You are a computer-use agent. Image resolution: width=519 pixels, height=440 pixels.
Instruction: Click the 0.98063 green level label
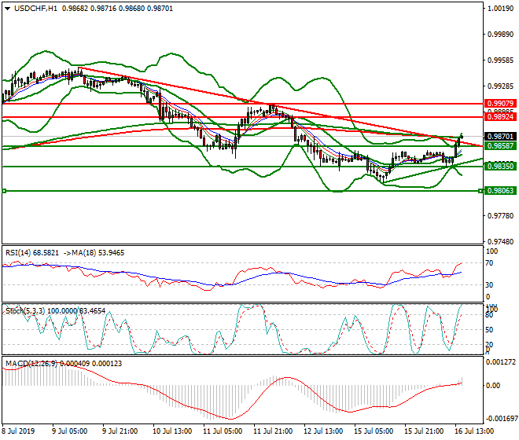(x=500, y=191)
